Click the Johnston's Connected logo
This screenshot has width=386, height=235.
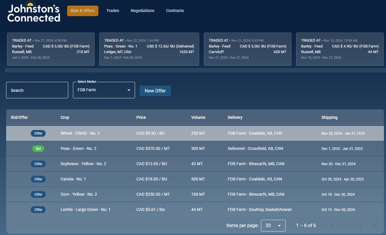[x=33, y=13]
